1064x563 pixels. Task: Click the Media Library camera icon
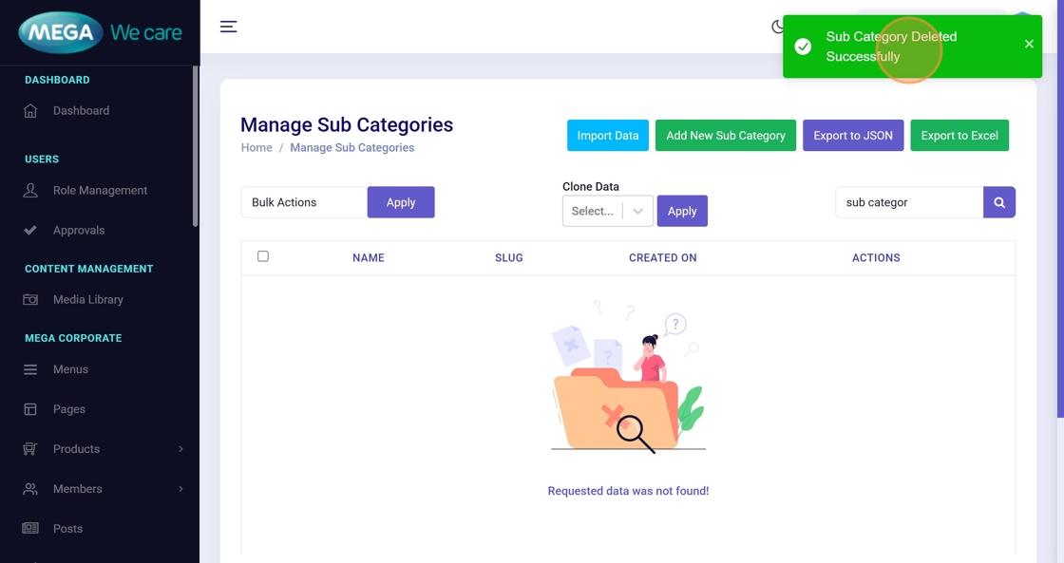coord(30,300)
